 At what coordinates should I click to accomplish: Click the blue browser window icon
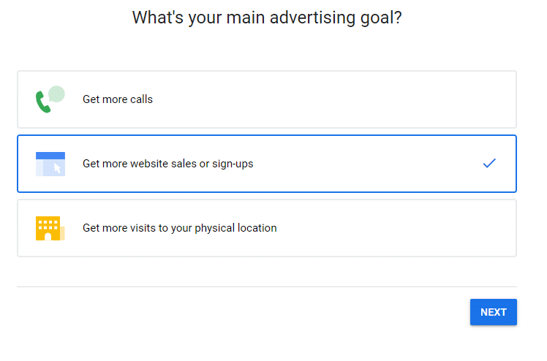[50, 164]
